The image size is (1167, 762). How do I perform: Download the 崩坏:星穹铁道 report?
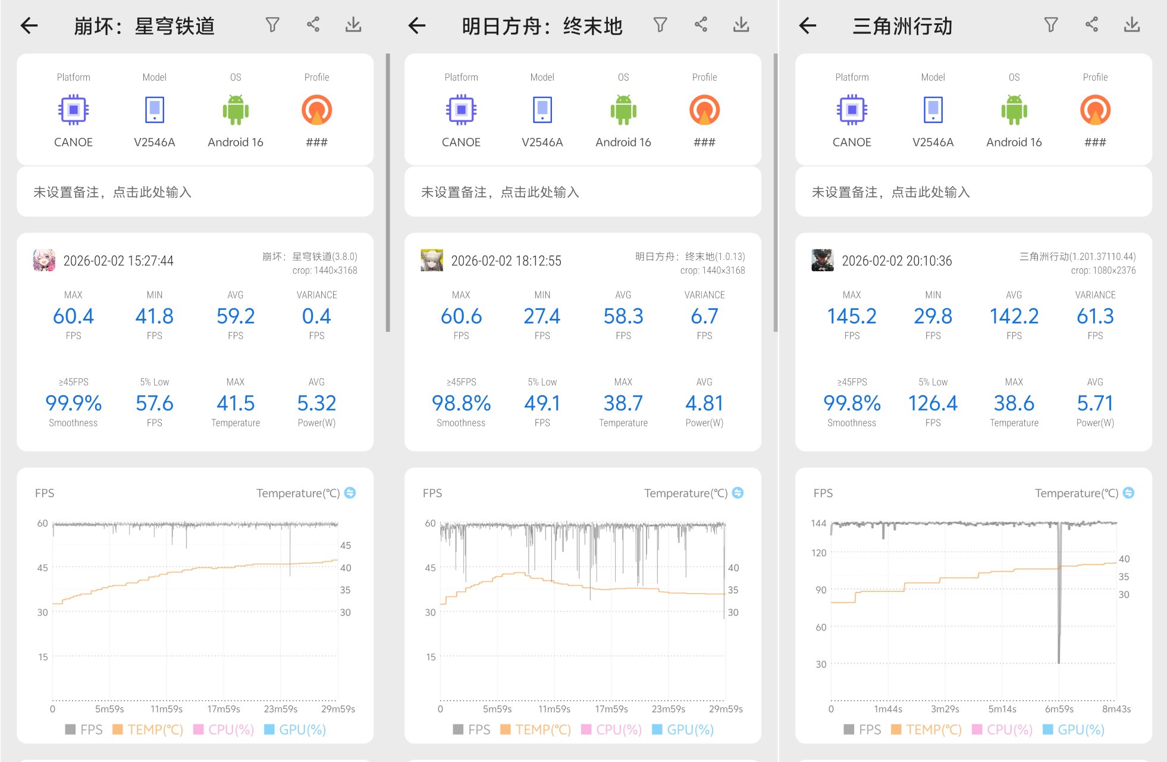[353, 25]
